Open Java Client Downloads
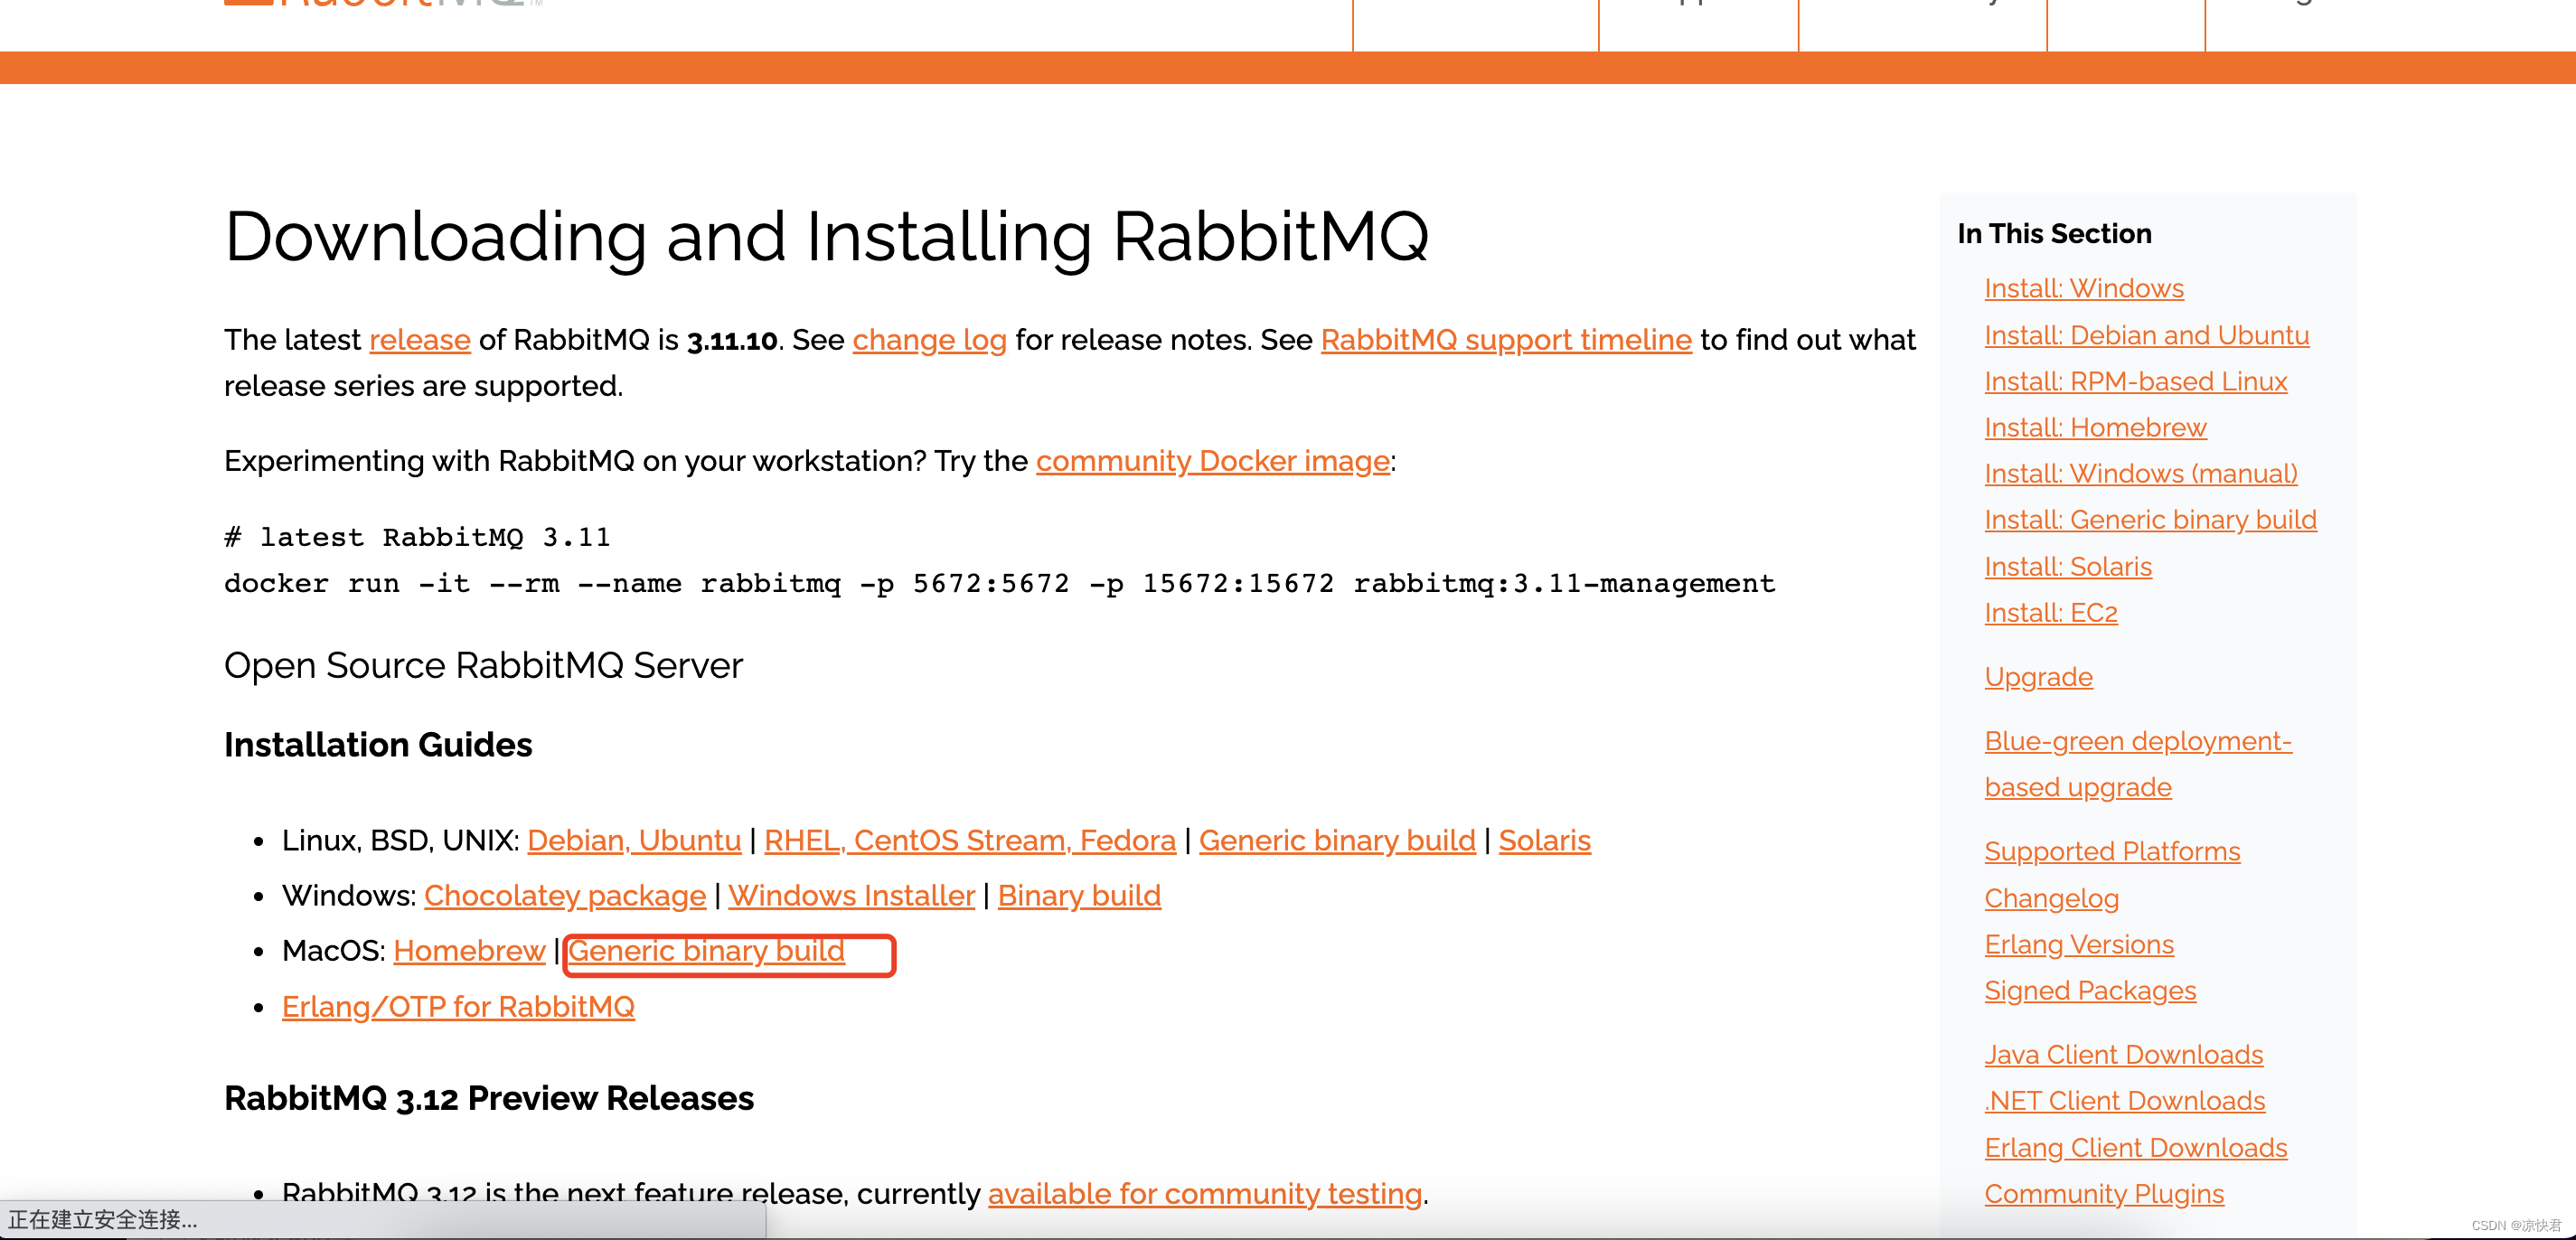Image resolution: width=2576 pixels, height=1240 pixels. point(2123,1054)
